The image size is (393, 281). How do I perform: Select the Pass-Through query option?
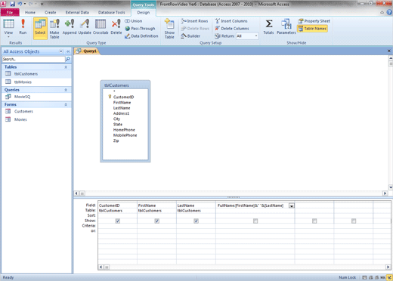[140, 29]
